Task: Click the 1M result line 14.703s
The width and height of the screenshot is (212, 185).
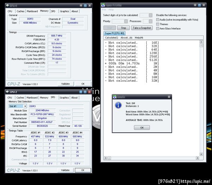Action: (132, 63)
